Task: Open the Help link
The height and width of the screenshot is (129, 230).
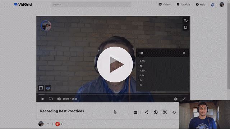Action: point(201,5)
